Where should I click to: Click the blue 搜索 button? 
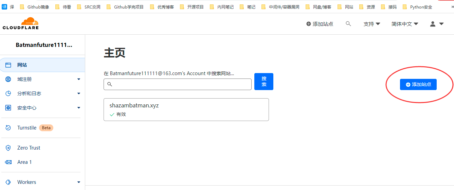264,82
